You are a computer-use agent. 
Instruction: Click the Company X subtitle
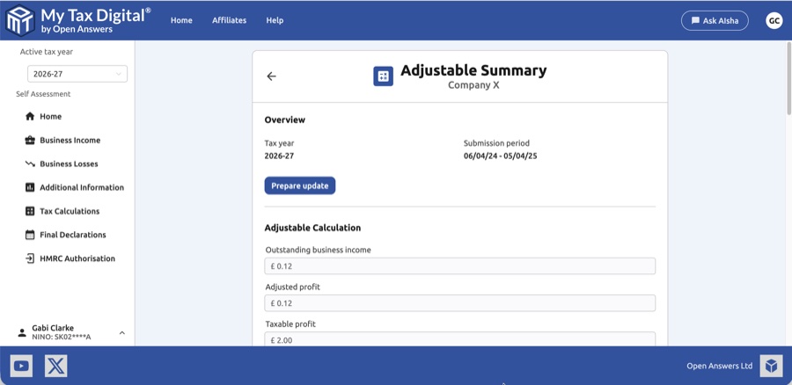(x=473, y=84)
